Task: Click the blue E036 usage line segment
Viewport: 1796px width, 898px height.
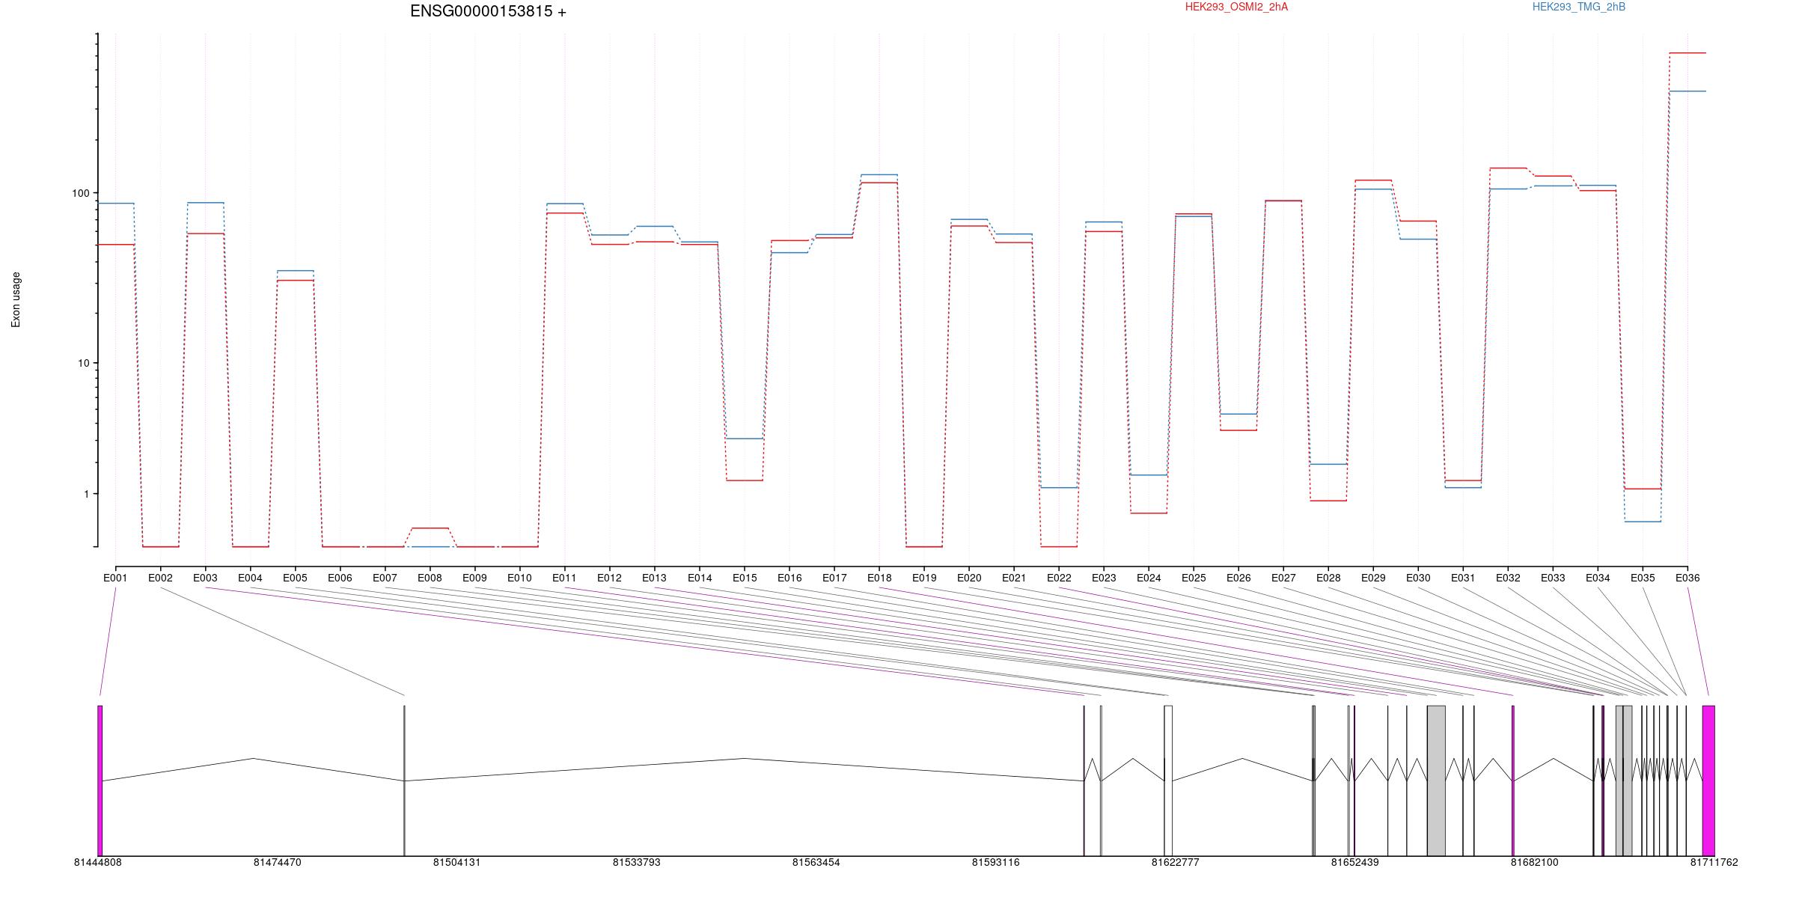Action: point(1687,91)
